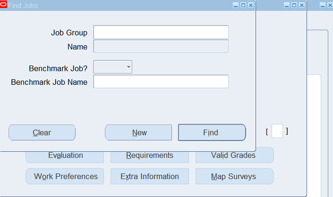The height and width of the screenshot is (197, 333).
Task: Open Extra Information for the job
Action: tap(150, 176)
